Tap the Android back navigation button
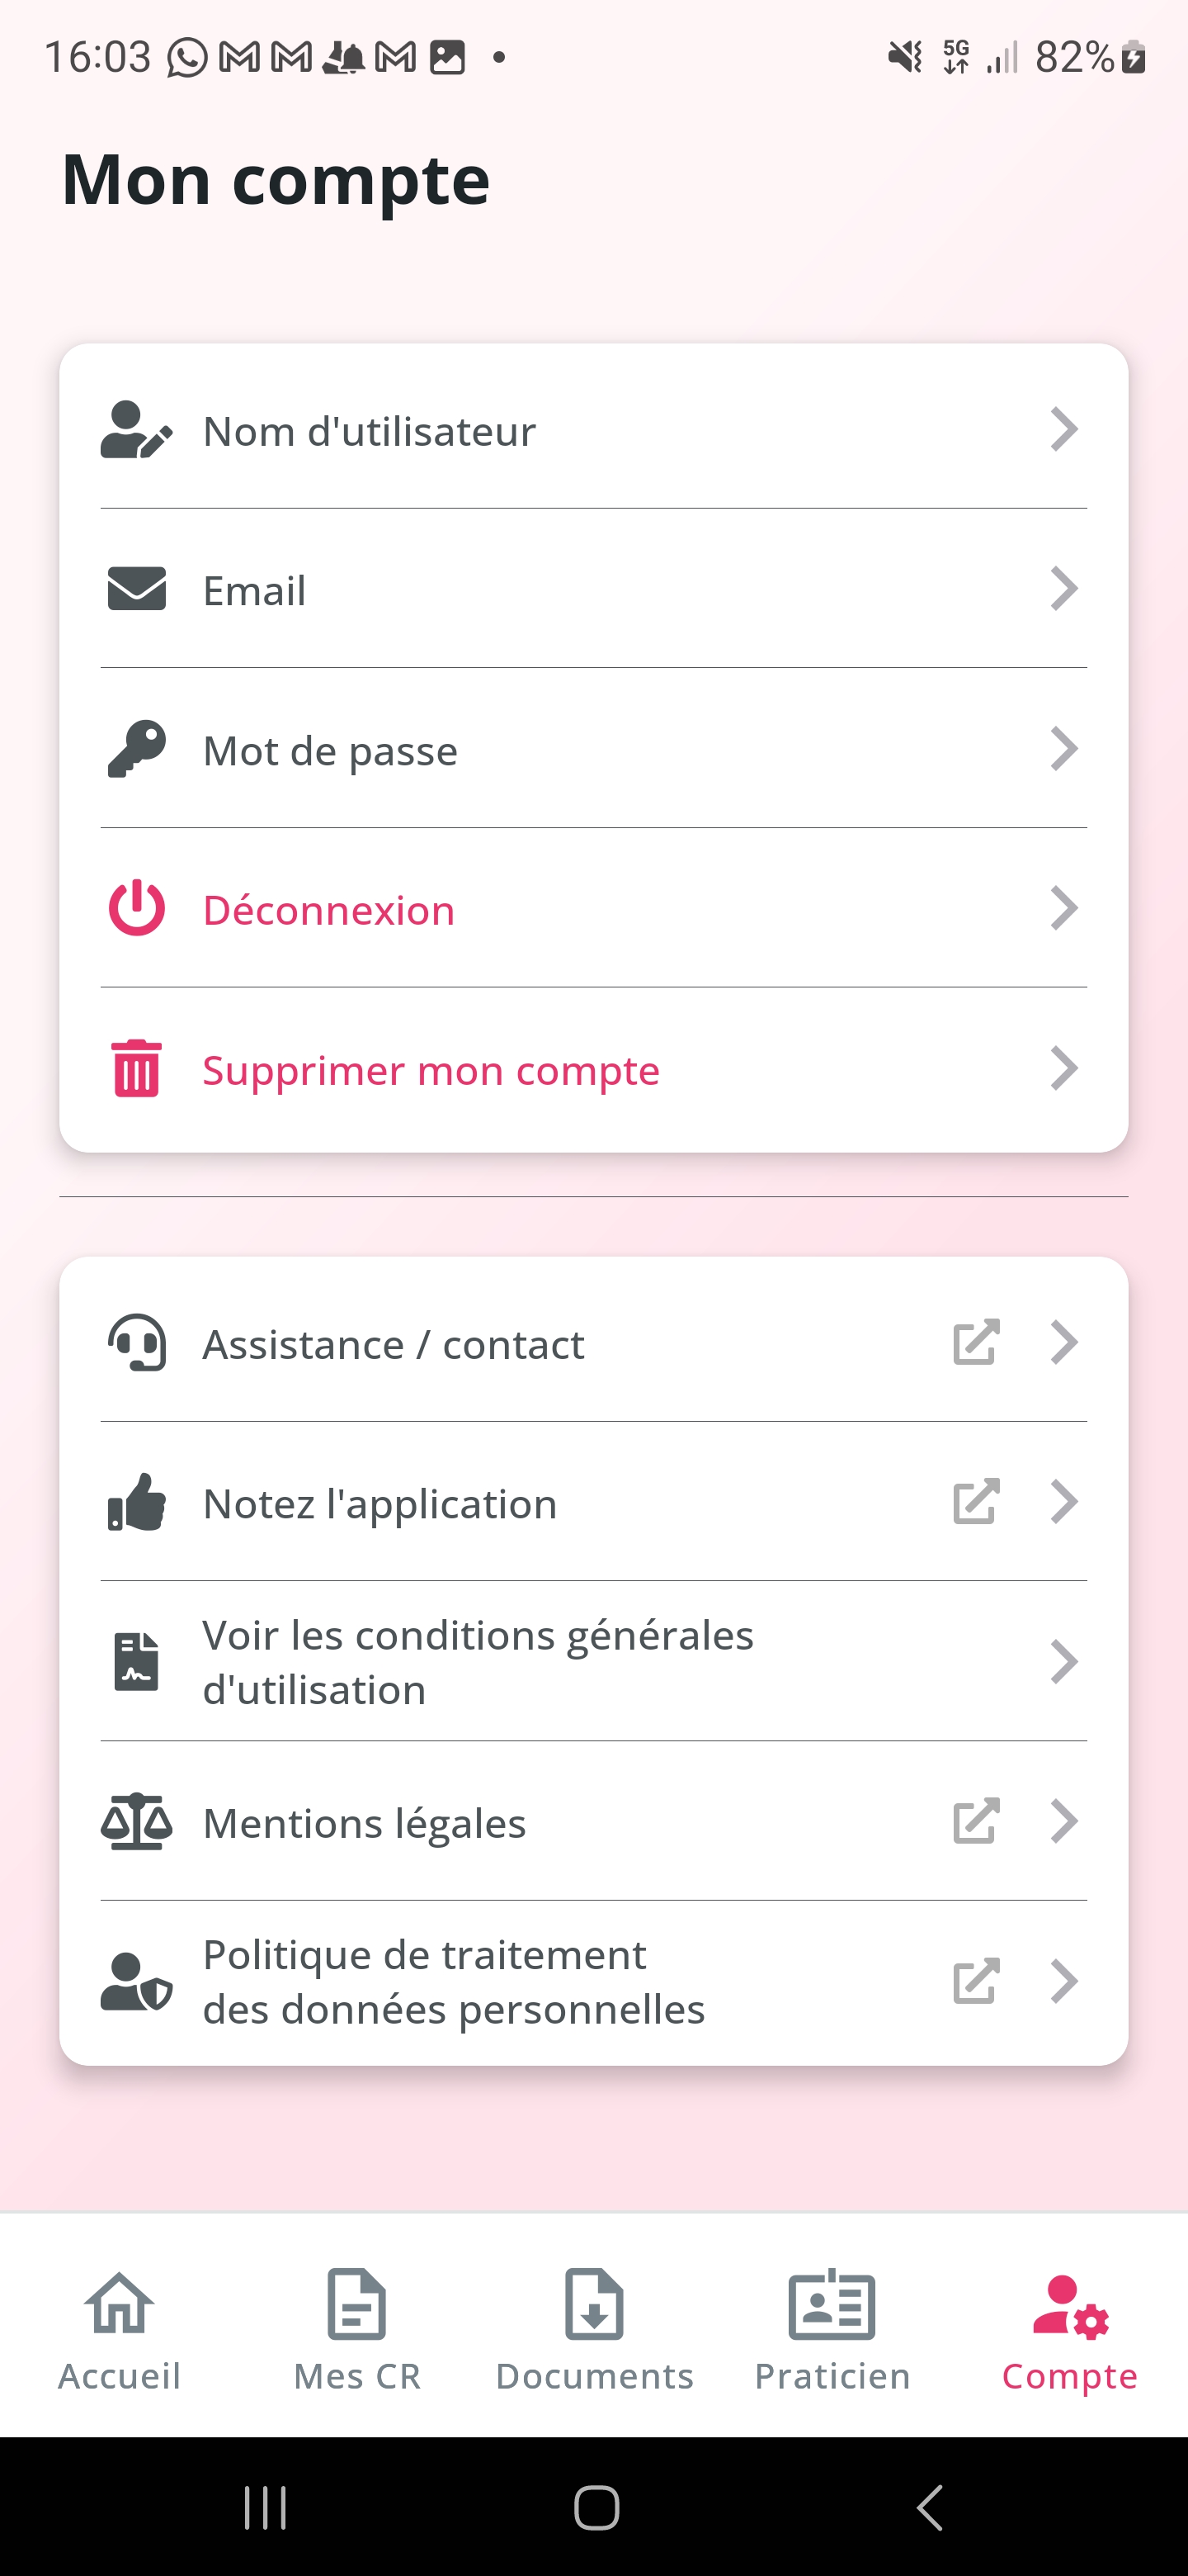This screenshot has width=1188, height=2576. tap(929, 2507)
